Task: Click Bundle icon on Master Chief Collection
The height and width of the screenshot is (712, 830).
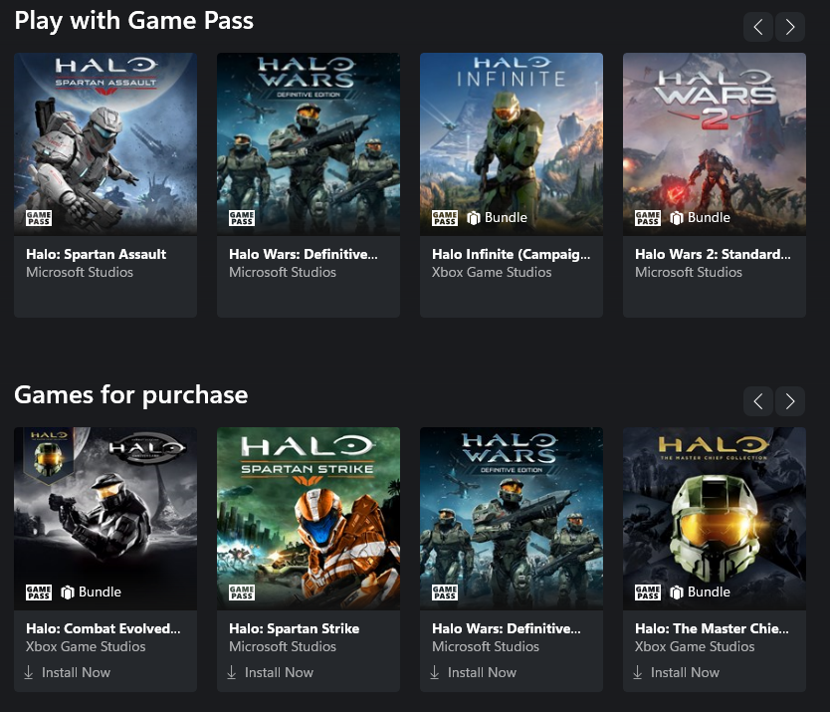Action: (677, 593)
